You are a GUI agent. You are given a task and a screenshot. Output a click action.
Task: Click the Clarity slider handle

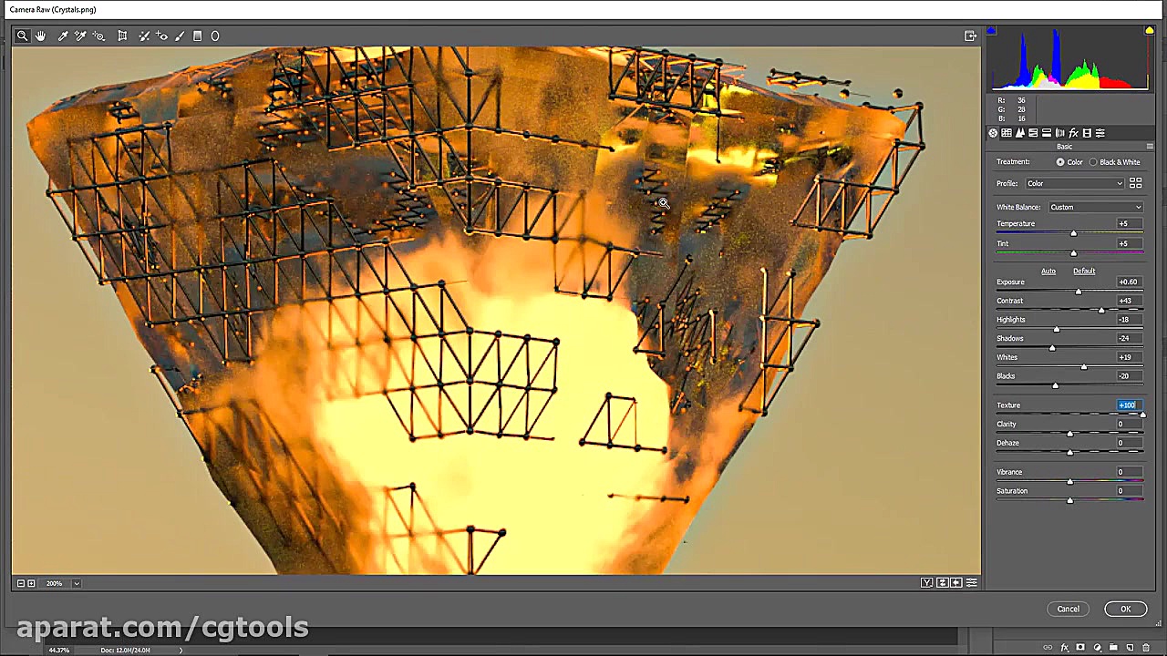coord(1070,434)
